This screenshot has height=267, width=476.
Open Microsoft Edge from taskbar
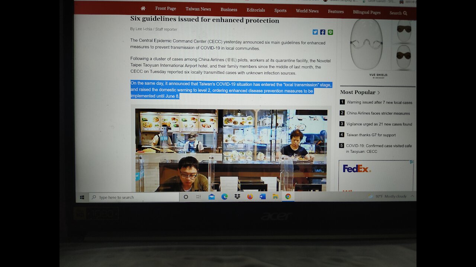[x=224, y=197]
